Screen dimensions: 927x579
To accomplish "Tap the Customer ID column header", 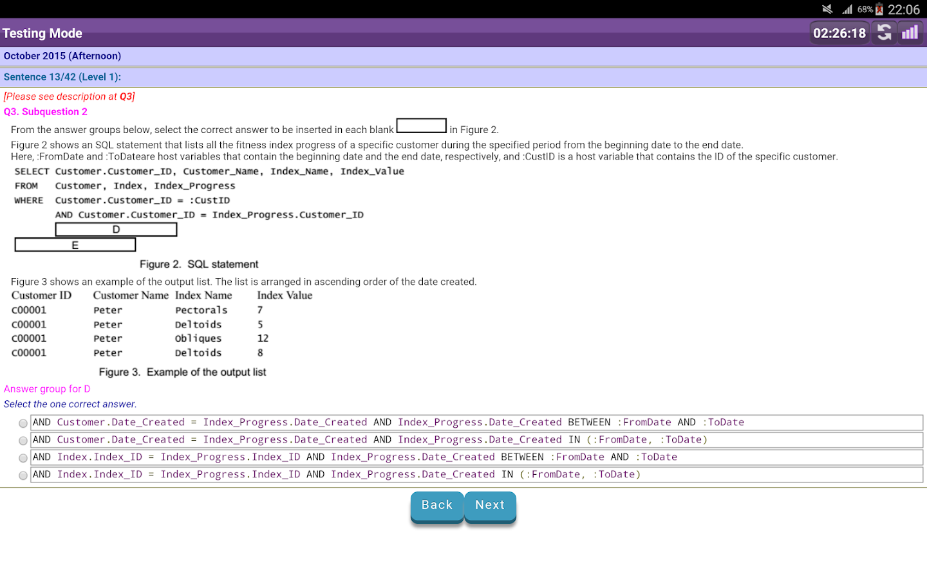I will [41, 295].
